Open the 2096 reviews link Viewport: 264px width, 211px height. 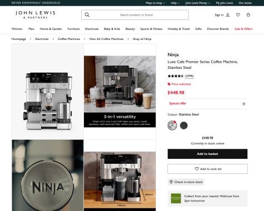coord(189,76)
